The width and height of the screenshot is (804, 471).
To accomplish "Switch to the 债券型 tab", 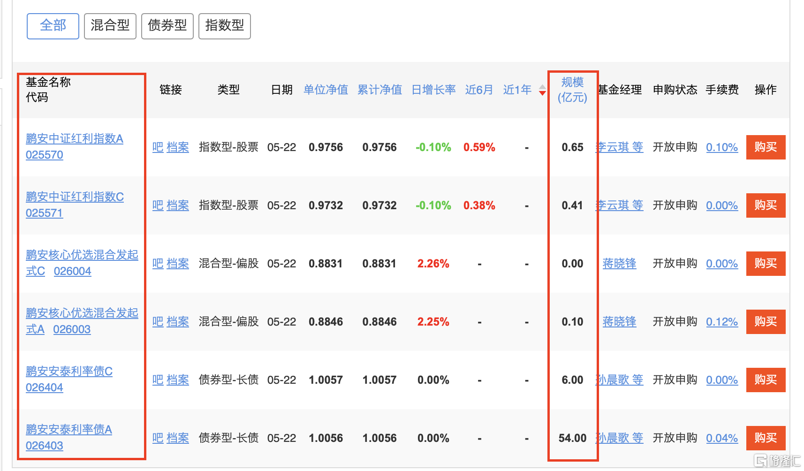I will click(x=167, y=26).
